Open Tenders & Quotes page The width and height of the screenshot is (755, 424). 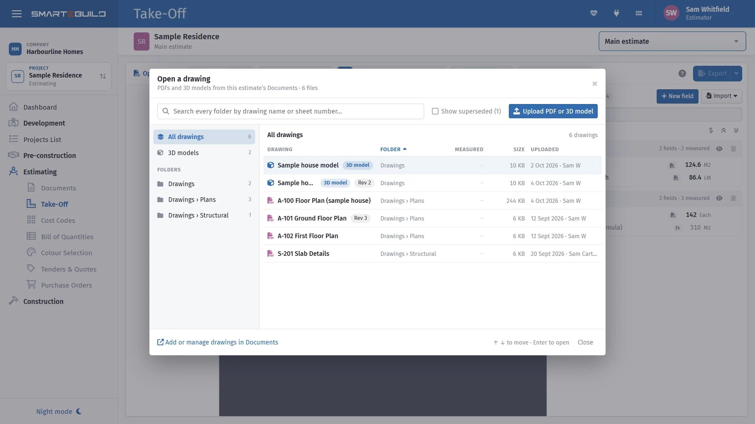[x=68, y=269]
